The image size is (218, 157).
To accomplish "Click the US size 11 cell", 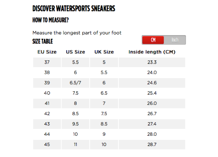I will coord(75,145).
